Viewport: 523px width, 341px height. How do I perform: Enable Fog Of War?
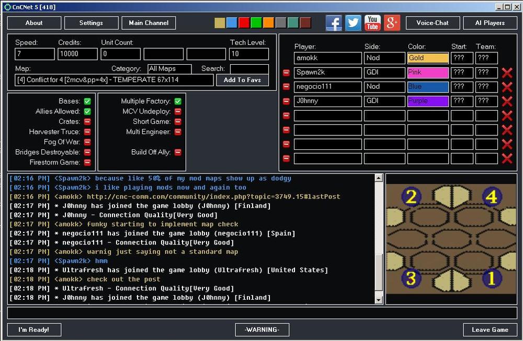[87, 142]
